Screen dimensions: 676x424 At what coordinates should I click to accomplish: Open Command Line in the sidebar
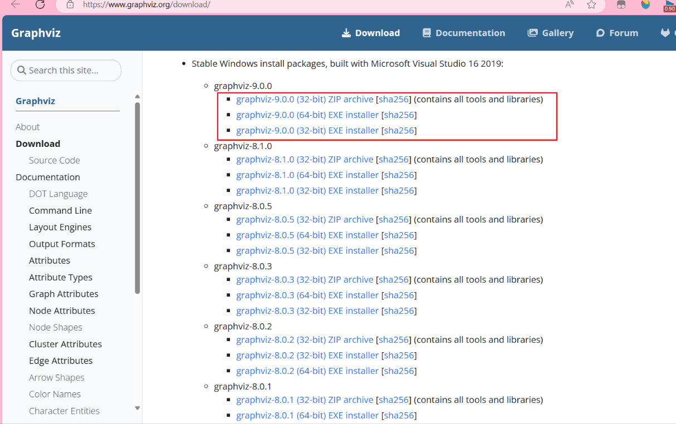pos(60,210)
